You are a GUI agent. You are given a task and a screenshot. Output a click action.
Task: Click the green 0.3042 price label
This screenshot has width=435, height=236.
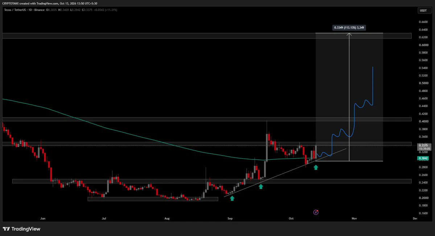[423, 158]
